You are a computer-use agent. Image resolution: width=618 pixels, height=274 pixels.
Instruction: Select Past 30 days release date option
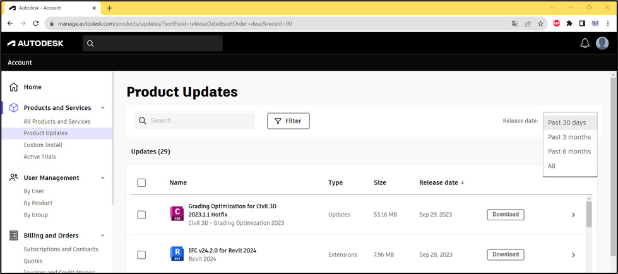pyautogui.click(x=570, y=122)
